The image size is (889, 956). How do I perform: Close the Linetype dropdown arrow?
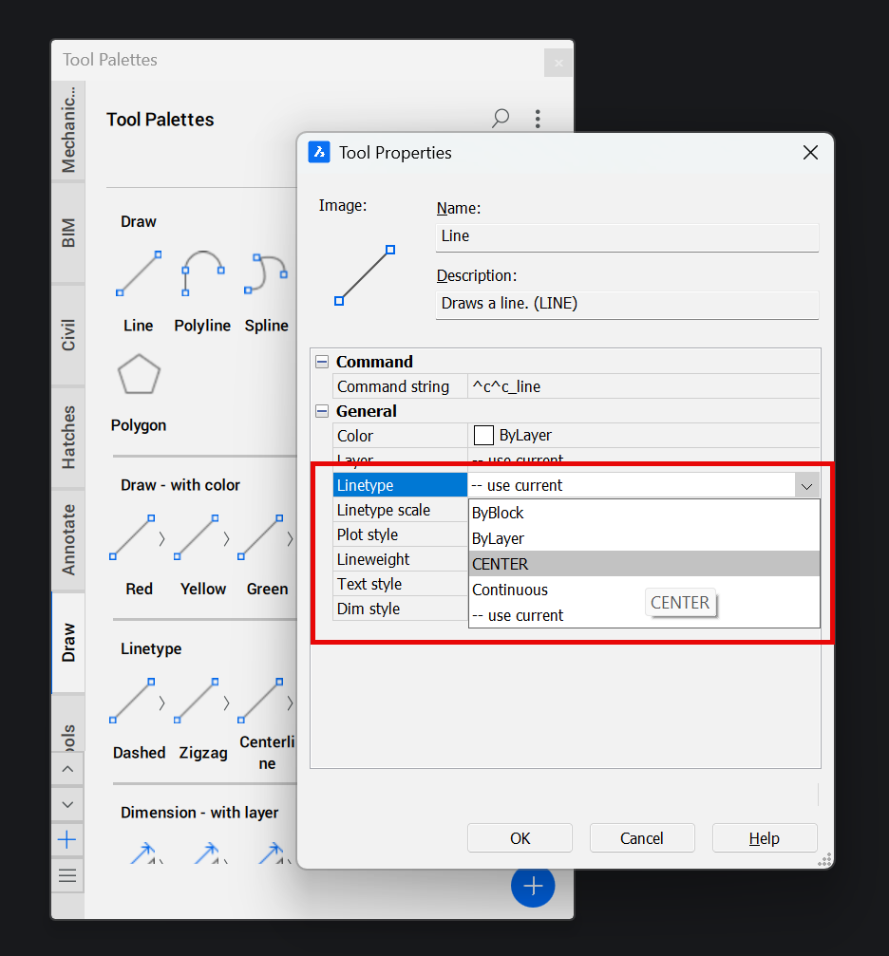click(x=806, y=486)
